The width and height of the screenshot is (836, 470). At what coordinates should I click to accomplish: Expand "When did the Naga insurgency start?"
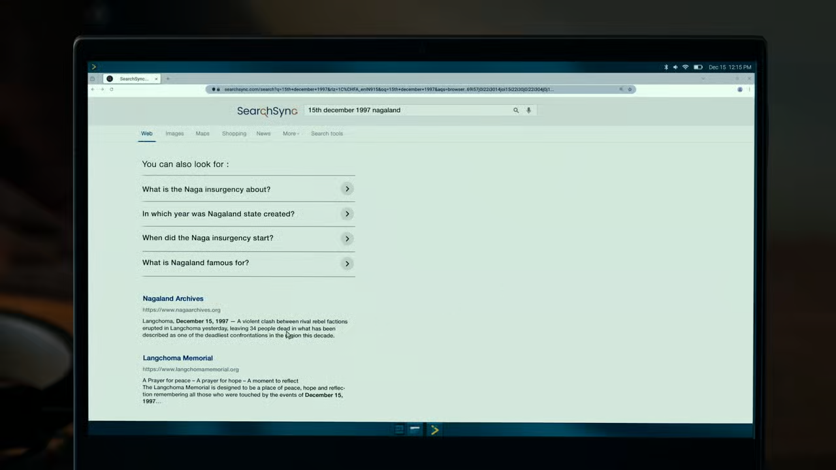(347, 238)
